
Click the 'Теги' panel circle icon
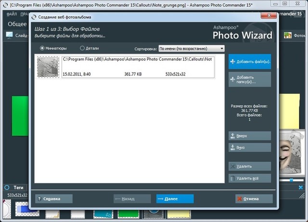pos(7,187)
